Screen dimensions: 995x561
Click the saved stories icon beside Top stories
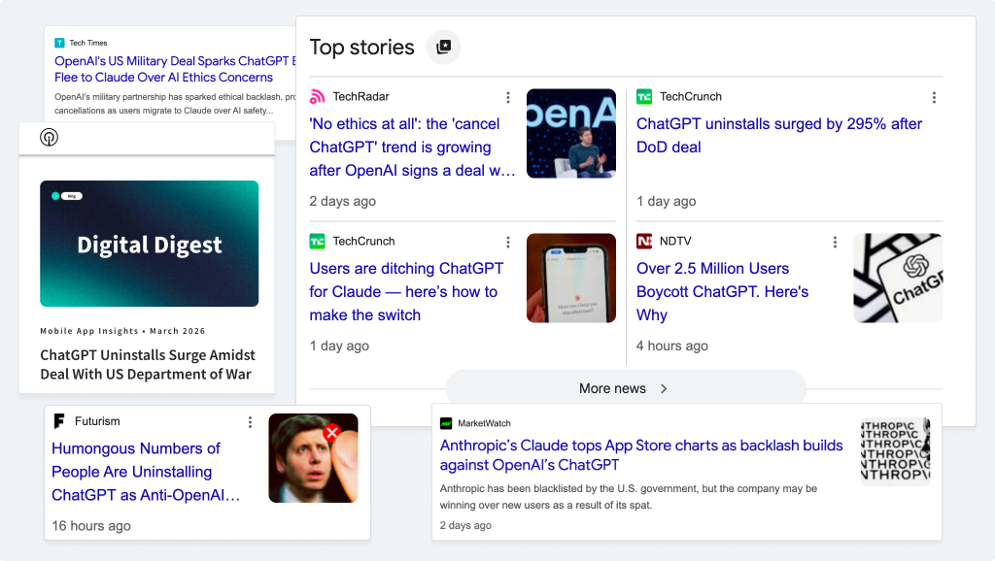coord(443,47)
